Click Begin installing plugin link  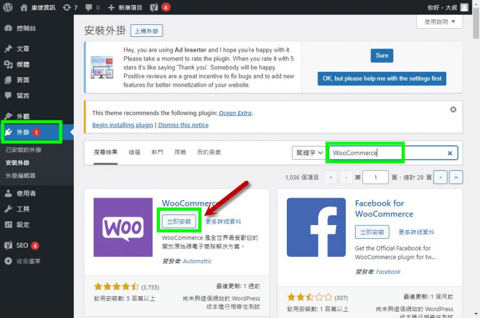click(x=122, y=125)
